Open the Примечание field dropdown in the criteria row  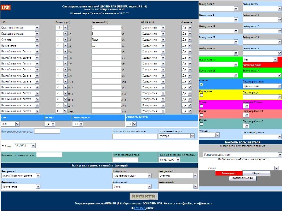click(20, 46)
